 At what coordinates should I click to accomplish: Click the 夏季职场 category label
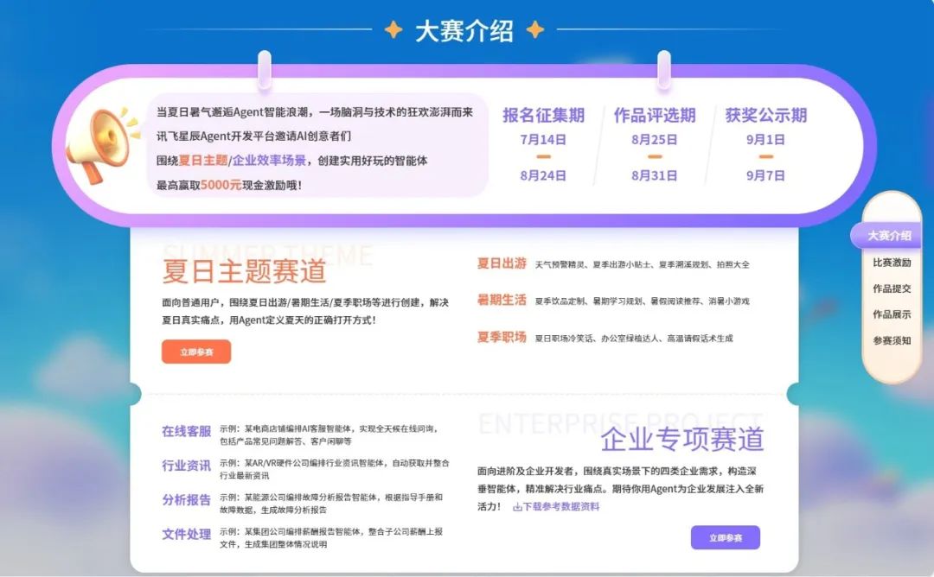pyautogui.click(x=502, y=337)
